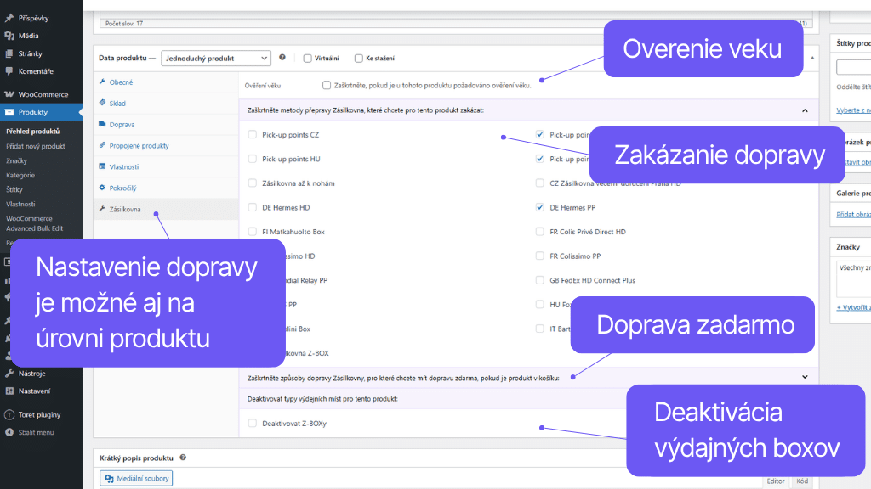Click the Vyberte z nejpoužívanějších tags link

point(854,110)
